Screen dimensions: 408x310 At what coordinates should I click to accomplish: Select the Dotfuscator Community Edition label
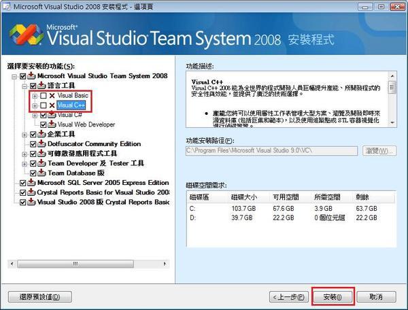tap(95, 144)
